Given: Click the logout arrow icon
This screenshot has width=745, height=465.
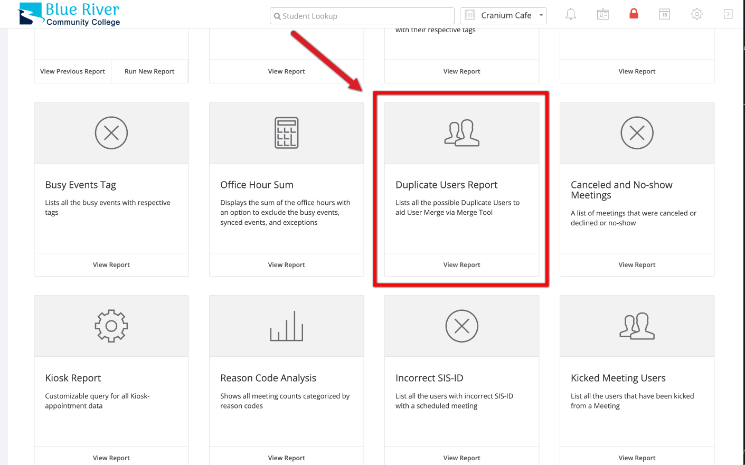Looking at the screenshot, I should 727,14.
